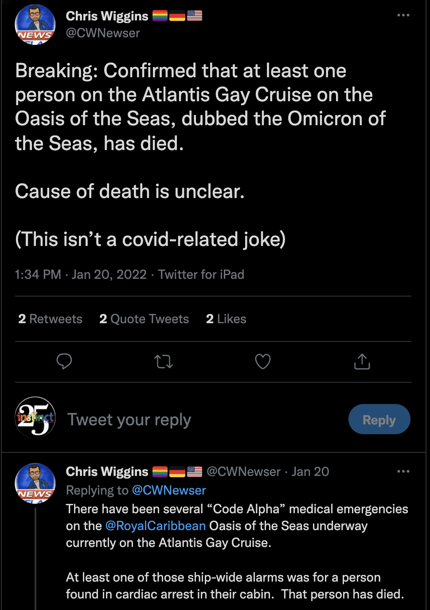View the 2 Likes list

[x=226, y=319]
